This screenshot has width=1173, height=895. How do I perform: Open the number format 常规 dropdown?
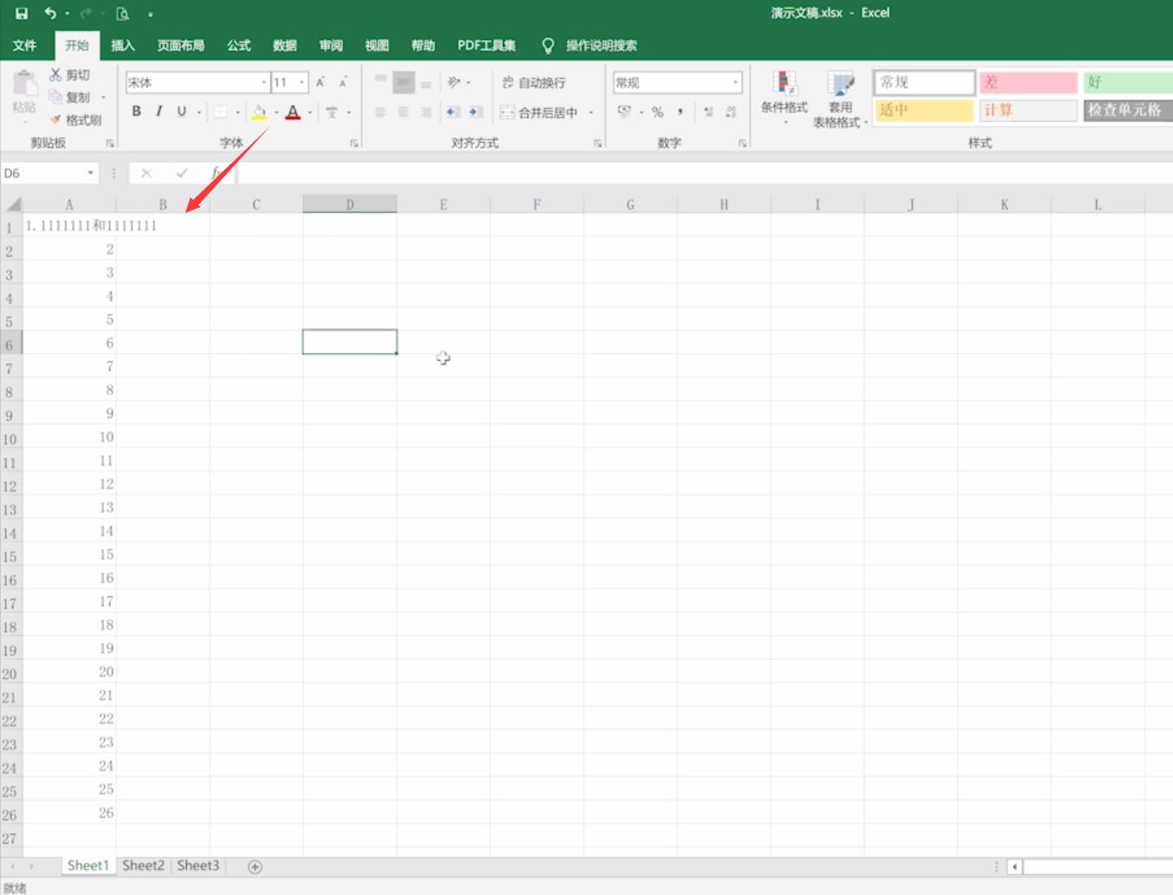click(x=735, y=82)
